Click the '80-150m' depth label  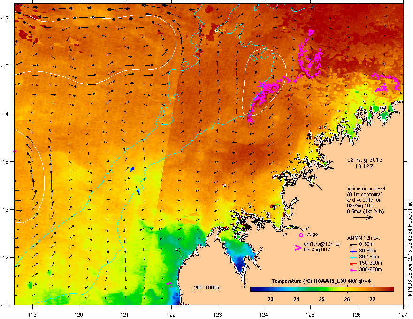(369, 257)
